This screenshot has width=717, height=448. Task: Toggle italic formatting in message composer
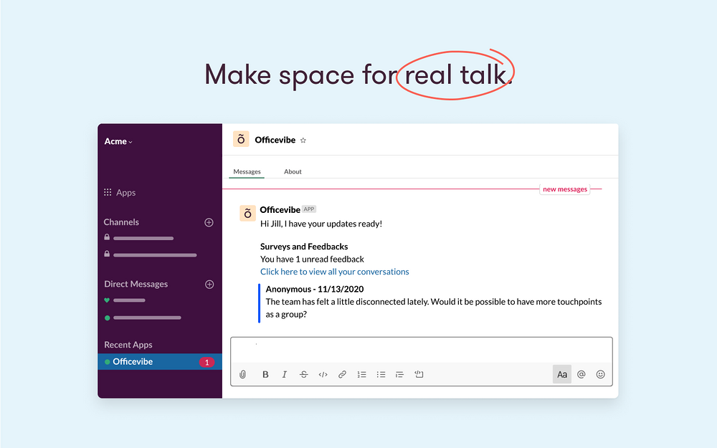(285, 374)
